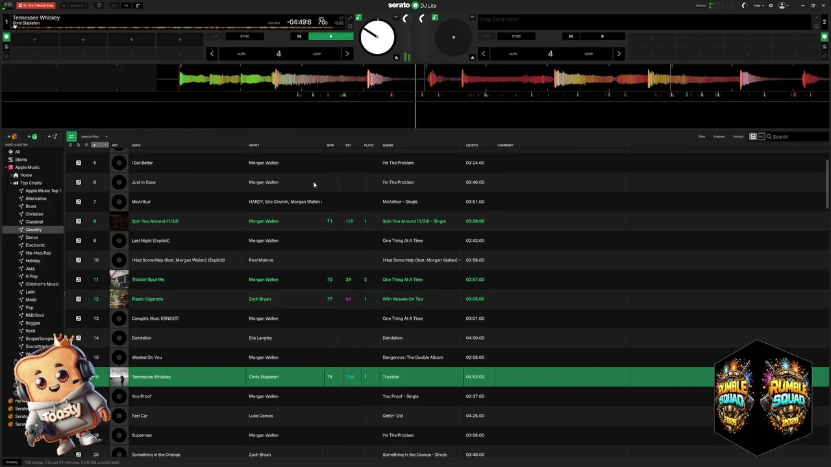
Task: Open the Files panel tab
Action: click(702, 136)
